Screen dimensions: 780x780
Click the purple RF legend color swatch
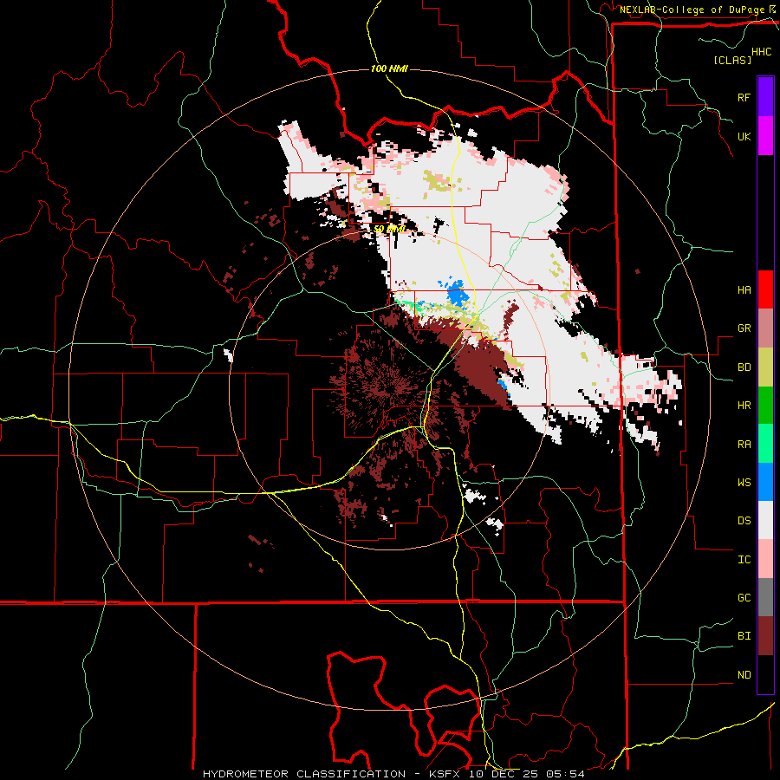tap(765, 97)
